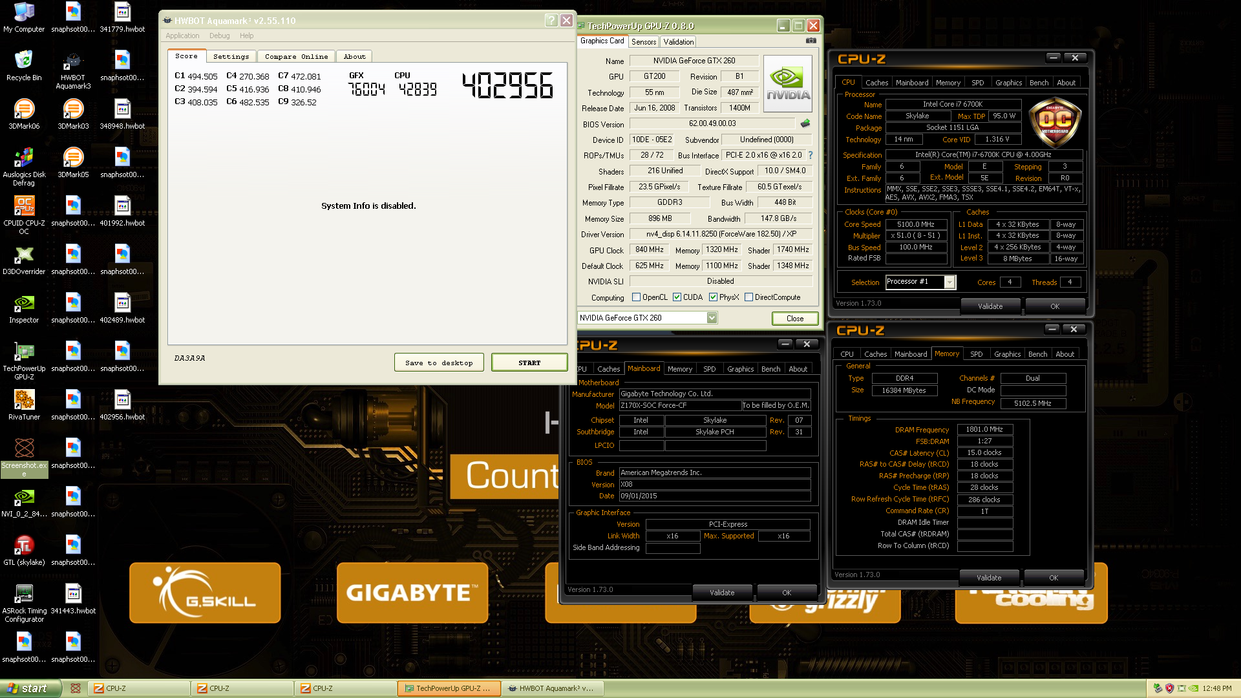Select Caches tab in top CPU-Z window
Image resolution: width=1241 pixels, height=698 pixels.
(876, 83)
